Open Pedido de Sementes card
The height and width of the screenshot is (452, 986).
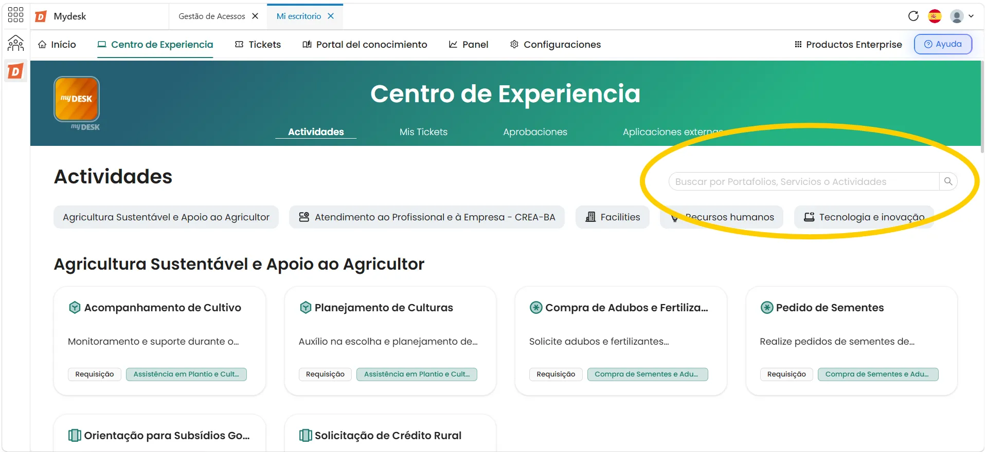point(852,341)
